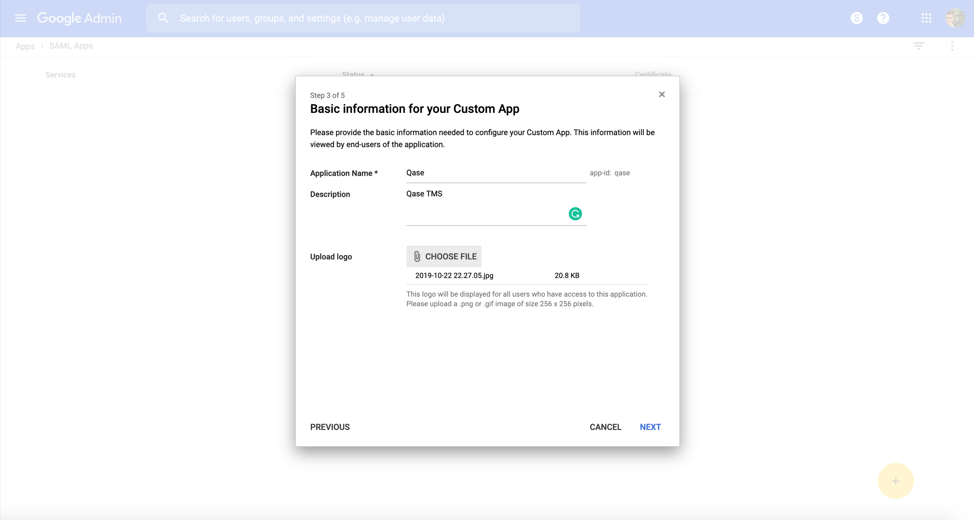Open the hamburger main menu
This screenshot has height=520, width=974.
[x=20, y=18]
